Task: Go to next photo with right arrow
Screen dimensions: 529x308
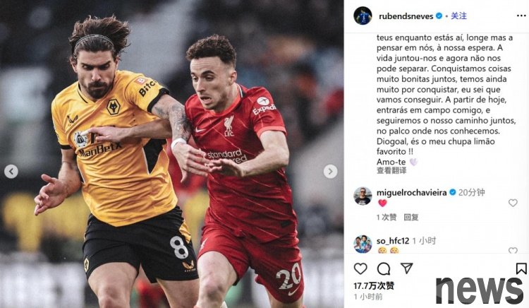Action: coord(330,172)
